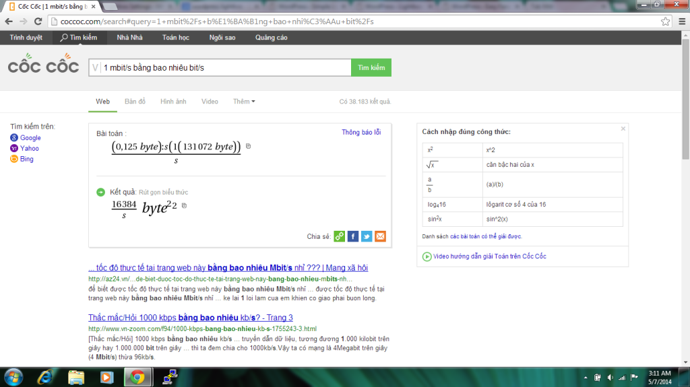This screenshot has height=387, width=690.
Task: Click the network signal tray icon
Action: tap(622, 378)
